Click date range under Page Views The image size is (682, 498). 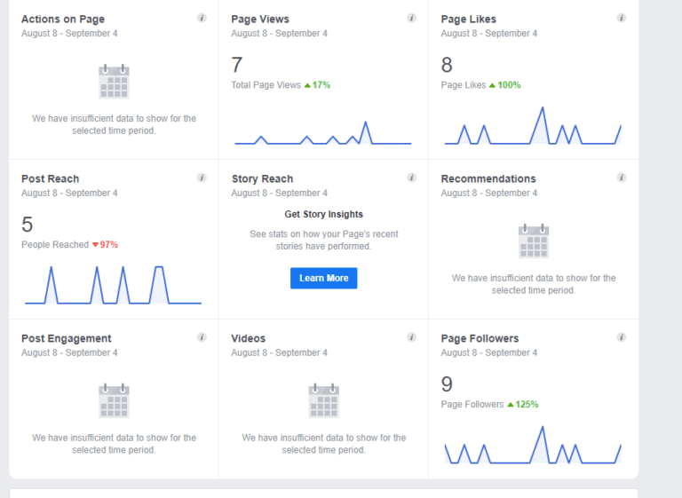tap(279, 34)
